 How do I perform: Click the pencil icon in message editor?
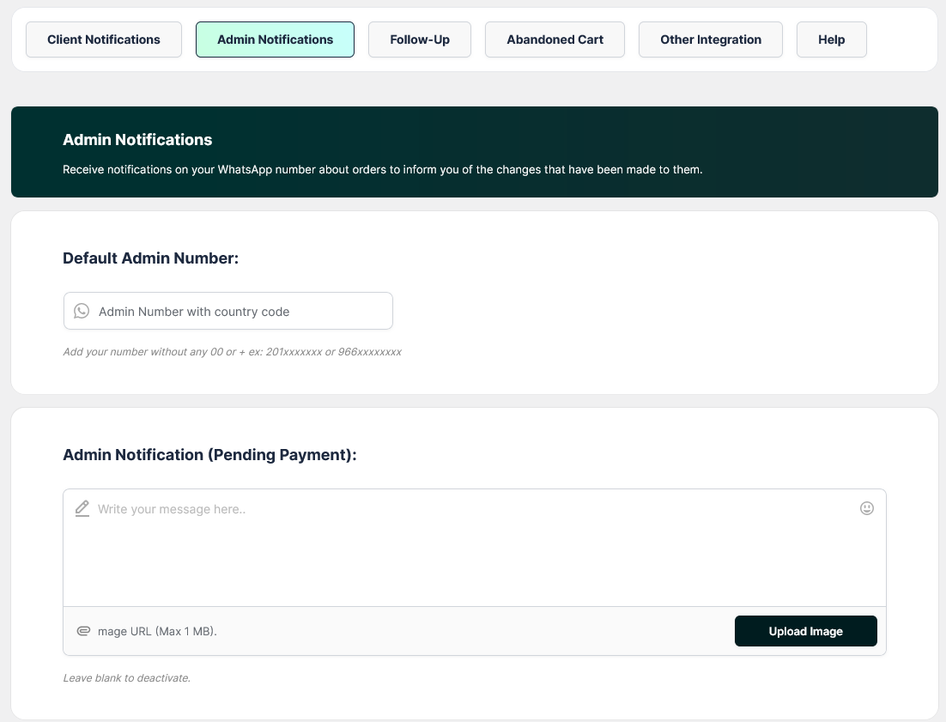[x=82, y=508]
